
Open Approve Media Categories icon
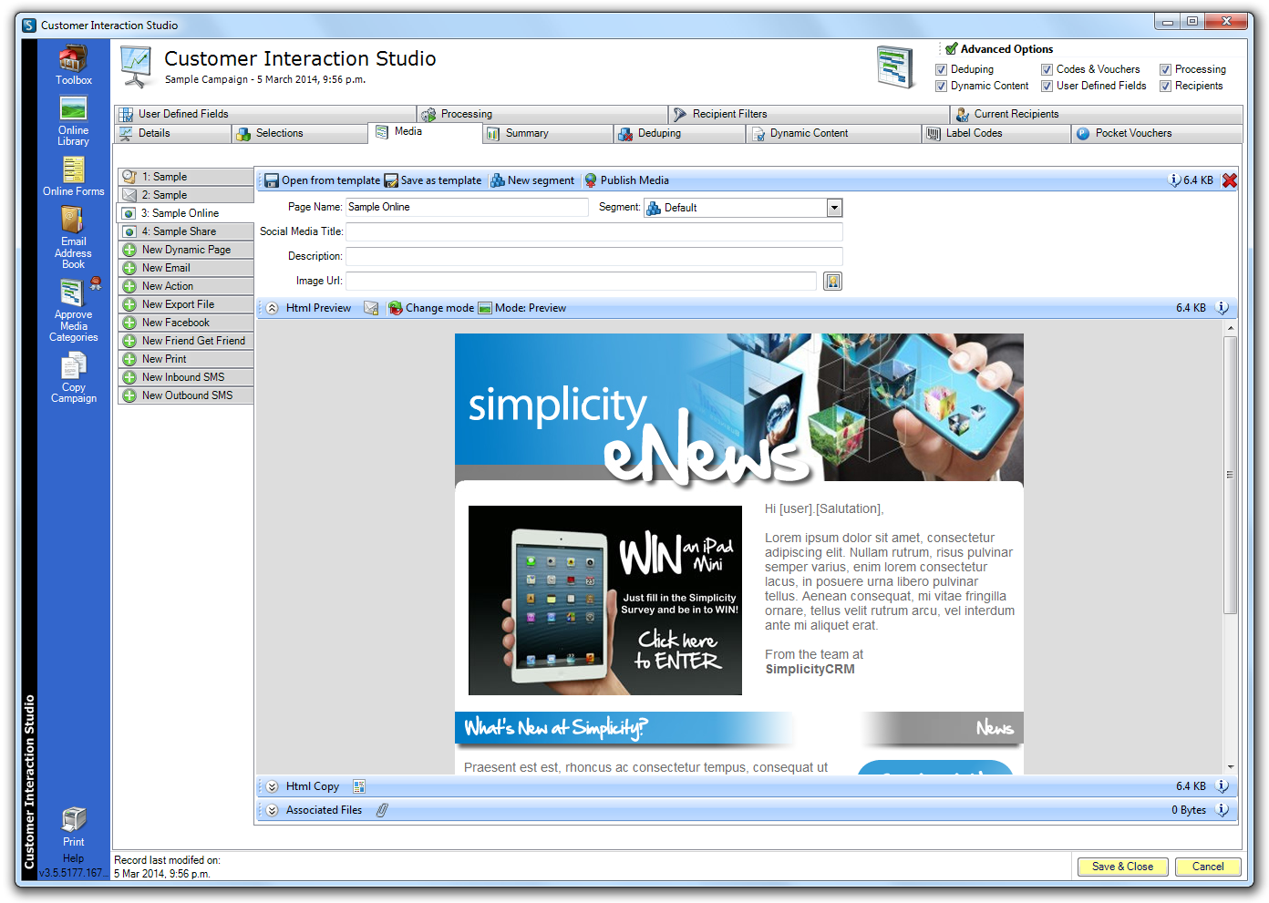point(74,311)
